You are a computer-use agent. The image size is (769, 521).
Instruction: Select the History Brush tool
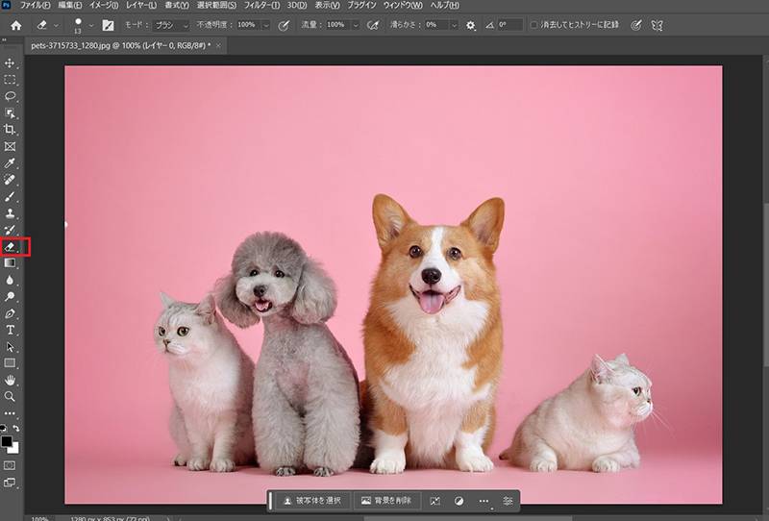pos(10,230)
